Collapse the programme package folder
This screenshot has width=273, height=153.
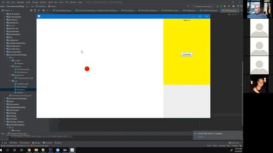tap(10, 75)
